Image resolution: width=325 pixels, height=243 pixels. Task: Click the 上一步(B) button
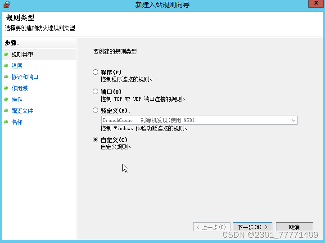[212, 227]
